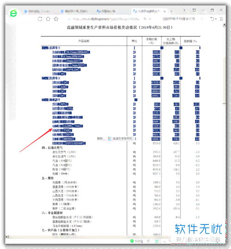Choose 复制 in the selection popup
231x249 pixels.
[100, 139]
